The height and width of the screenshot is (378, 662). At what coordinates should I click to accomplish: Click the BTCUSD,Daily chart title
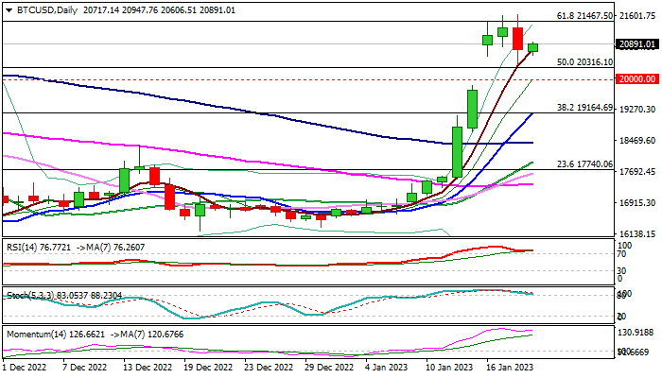pos(40,9)
